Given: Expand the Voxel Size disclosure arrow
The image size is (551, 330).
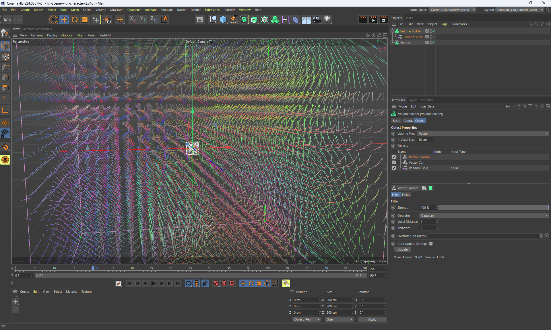Looking at the screenshot, I should click(x=399, y=140).
